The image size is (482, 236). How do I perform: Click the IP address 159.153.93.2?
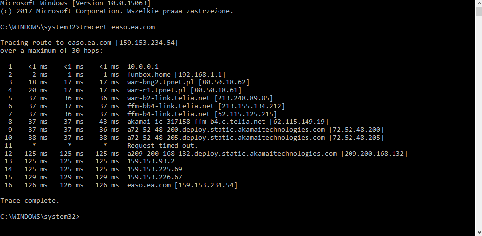(x=151, y=161)
